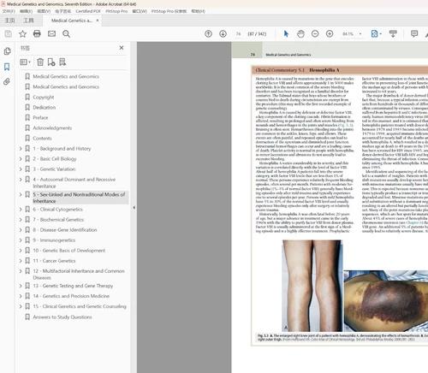Collapse the navigation pane with arrow handle
Viewport: 428px width, 373px height.
[x=134, y=208]
